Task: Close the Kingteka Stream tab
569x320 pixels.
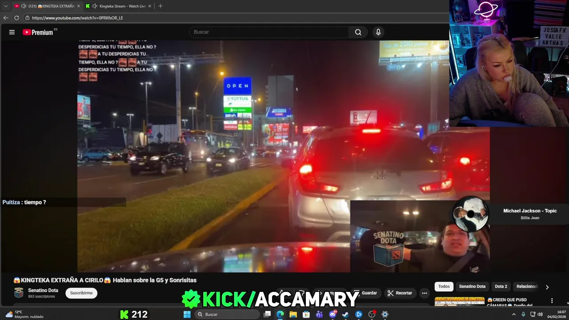Action: pyautogui.click(x=150, y=6)
